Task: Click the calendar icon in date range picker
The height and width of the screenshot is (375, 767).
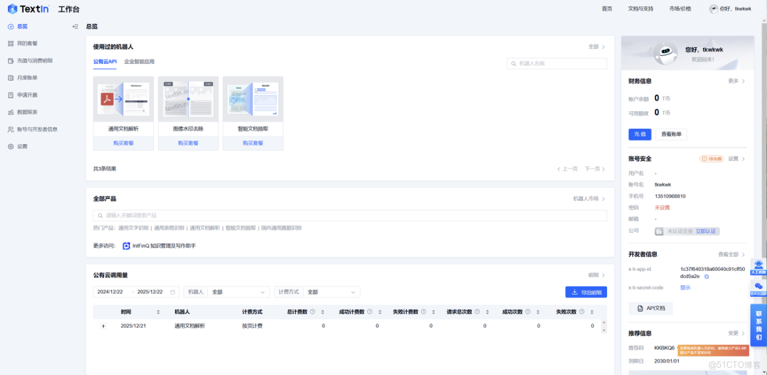Action: 172,292
